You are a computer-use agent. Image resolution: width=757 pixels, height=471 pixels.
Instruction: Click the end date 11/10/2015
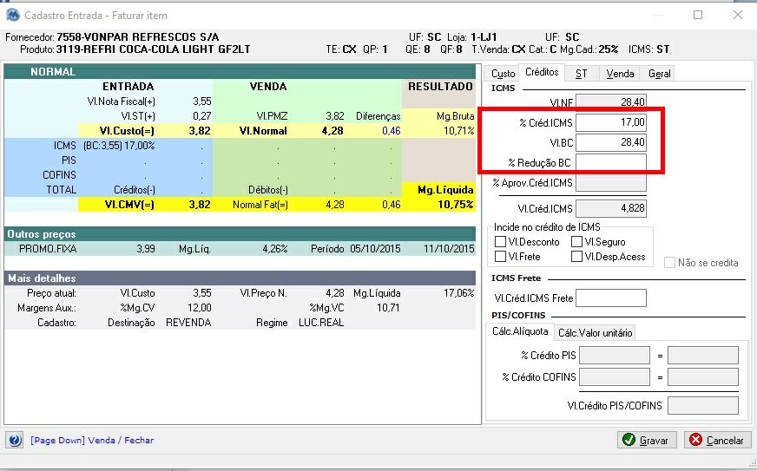pos(449,249)
